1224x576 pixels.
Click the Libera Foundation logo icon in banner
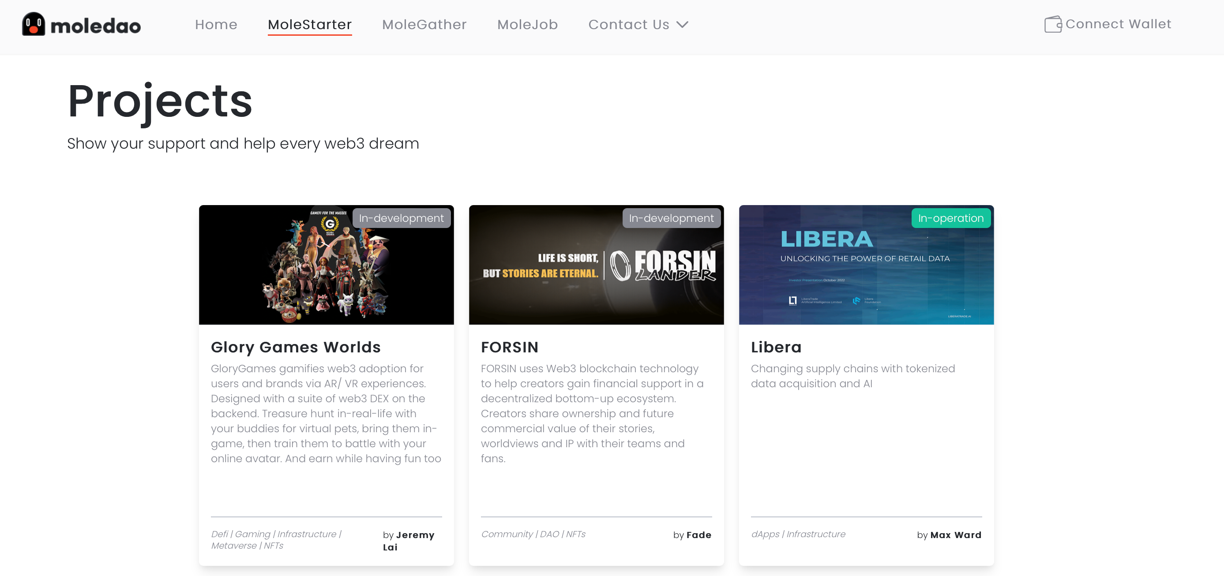click(856, 301)
